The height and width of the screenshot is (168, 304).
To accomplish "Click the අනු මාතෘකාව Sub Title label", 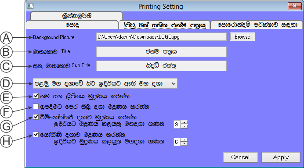I will 62,66.
